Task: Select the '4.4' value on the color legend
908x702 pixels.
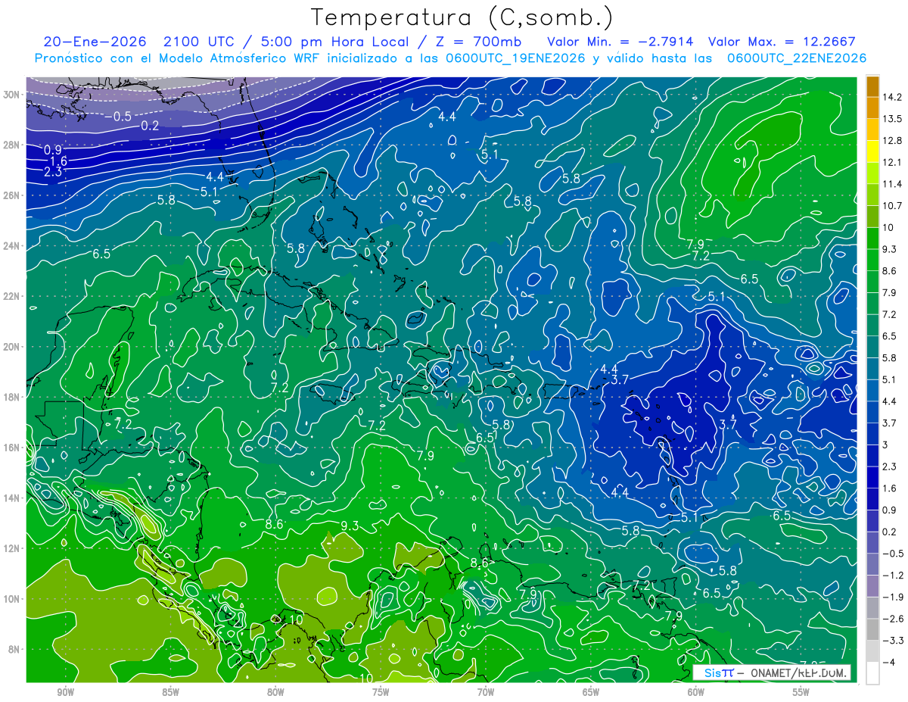Action: click(x=890, y=401)
